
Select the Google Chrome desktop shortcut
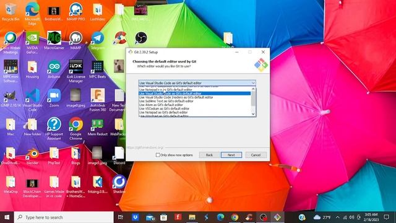coord(75,129)
